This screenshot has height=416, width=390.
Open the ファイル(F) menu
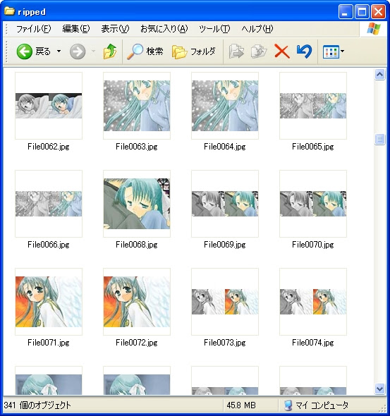[33, 29]
